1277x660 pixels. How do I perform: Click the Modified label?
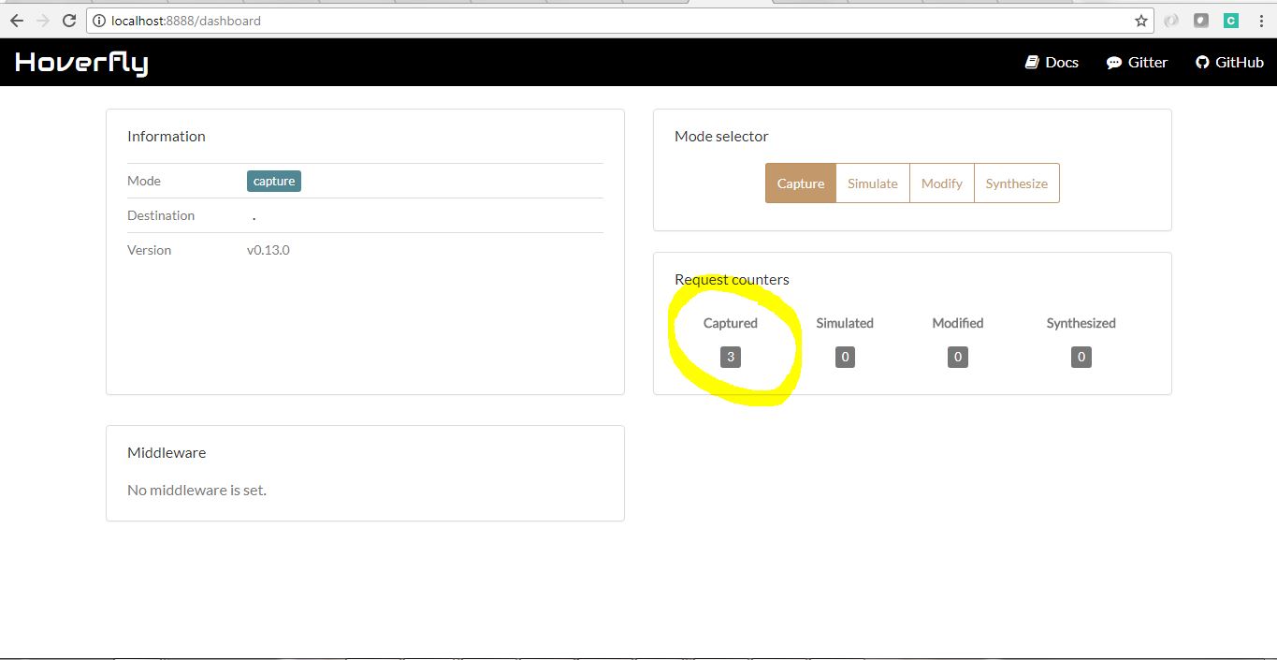coord(958,323)
